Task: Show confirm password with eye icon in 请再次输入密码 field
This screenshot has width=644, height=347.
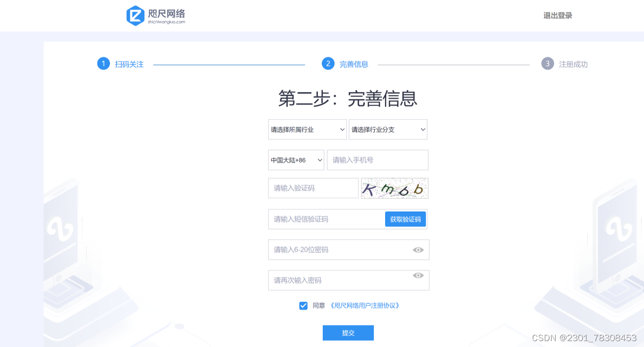Action: pyautogui.click(x=418, y=275)
